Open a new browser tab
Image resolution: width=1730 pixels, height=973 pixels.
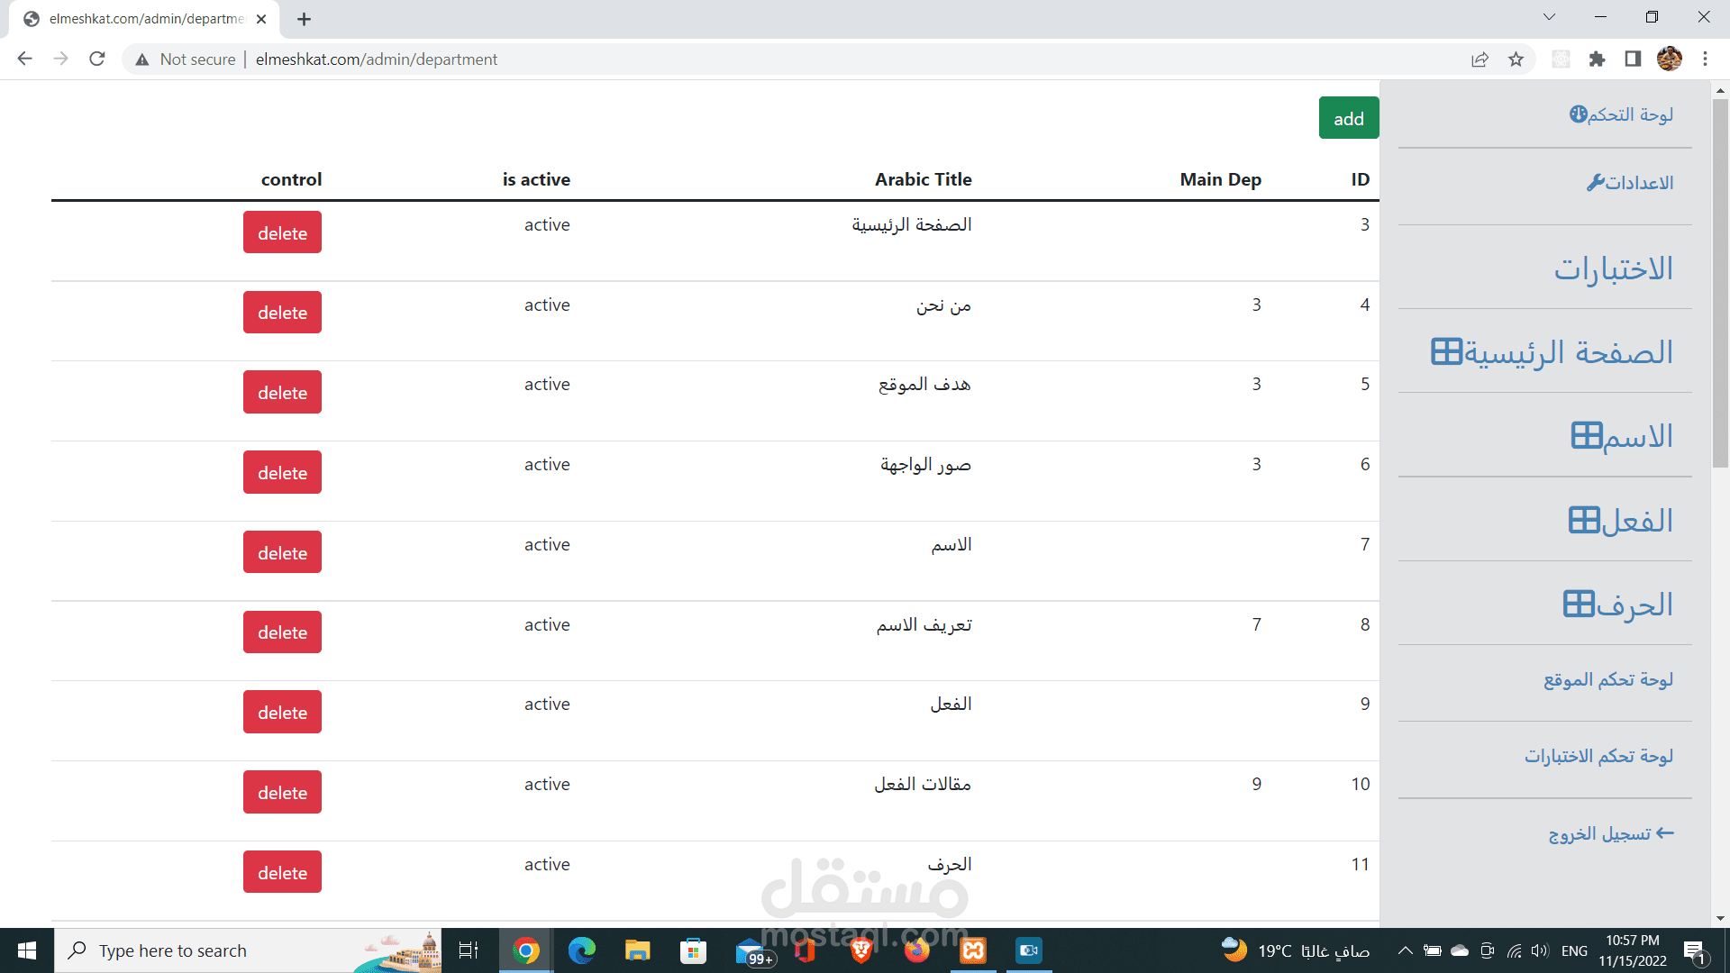point(304,19)
